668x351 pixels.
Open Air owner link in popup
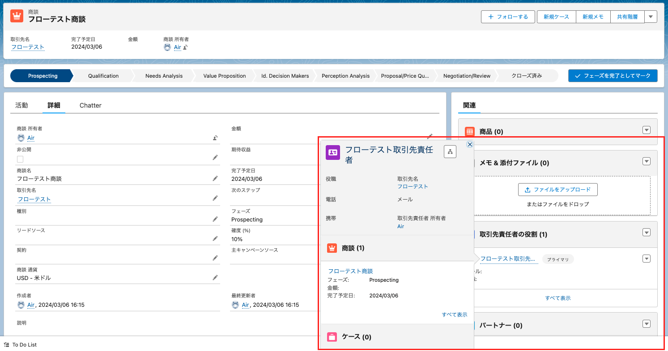coord(400,226)
